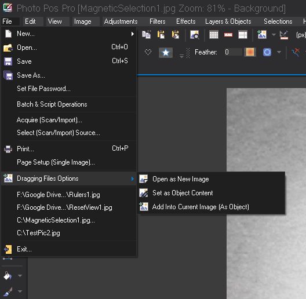
Task: Click the add image as object toolbar icon
Action: pos(262,35)
